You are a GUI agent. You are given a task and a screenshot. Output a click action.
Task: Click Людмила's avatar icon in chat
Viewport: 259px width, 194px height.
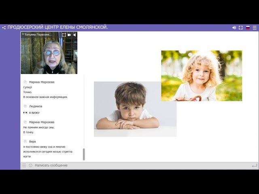pyautogui.click(x=25, y=106)
